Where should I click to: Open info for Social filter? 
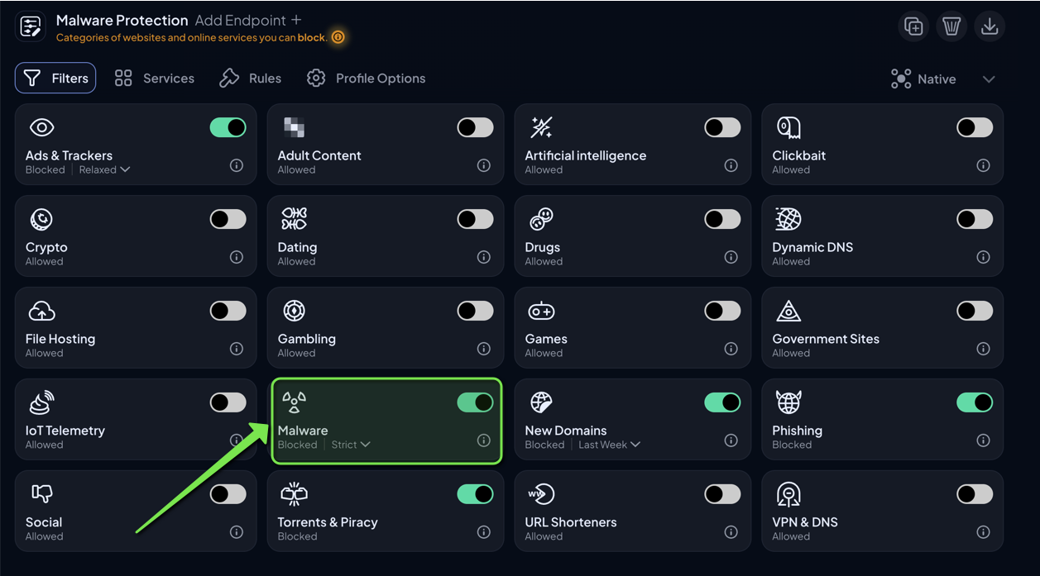pyautogui.click(x=237, y=532)
